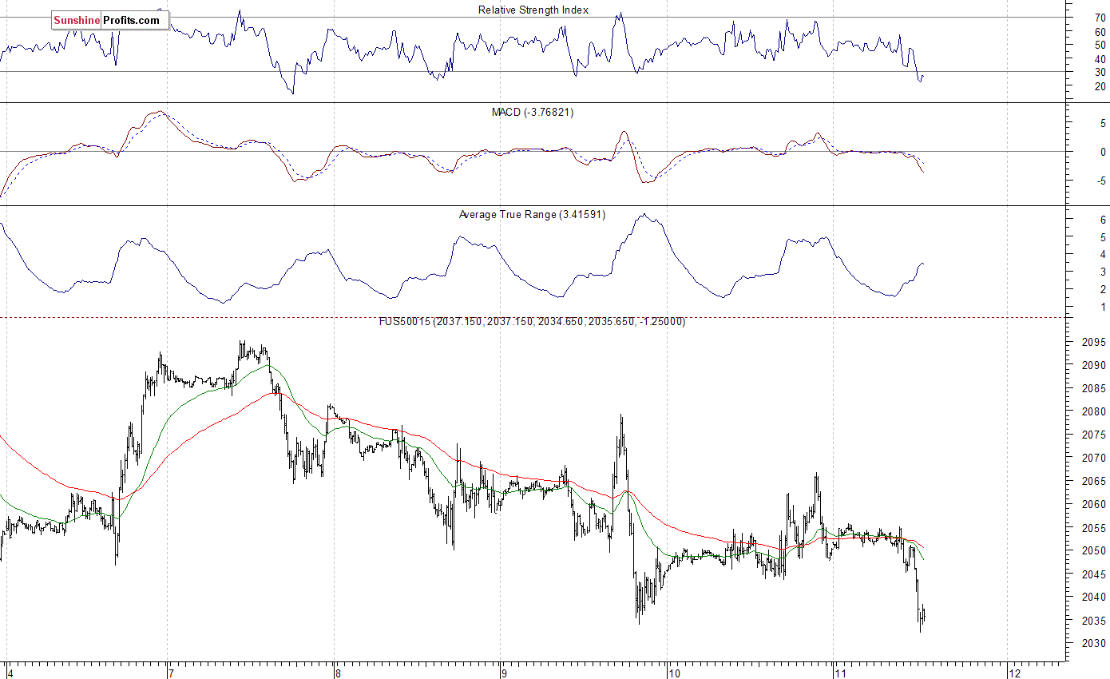Click Average True Range axis value 5
1110x679 pixels.
click(x=1103, y=237)
